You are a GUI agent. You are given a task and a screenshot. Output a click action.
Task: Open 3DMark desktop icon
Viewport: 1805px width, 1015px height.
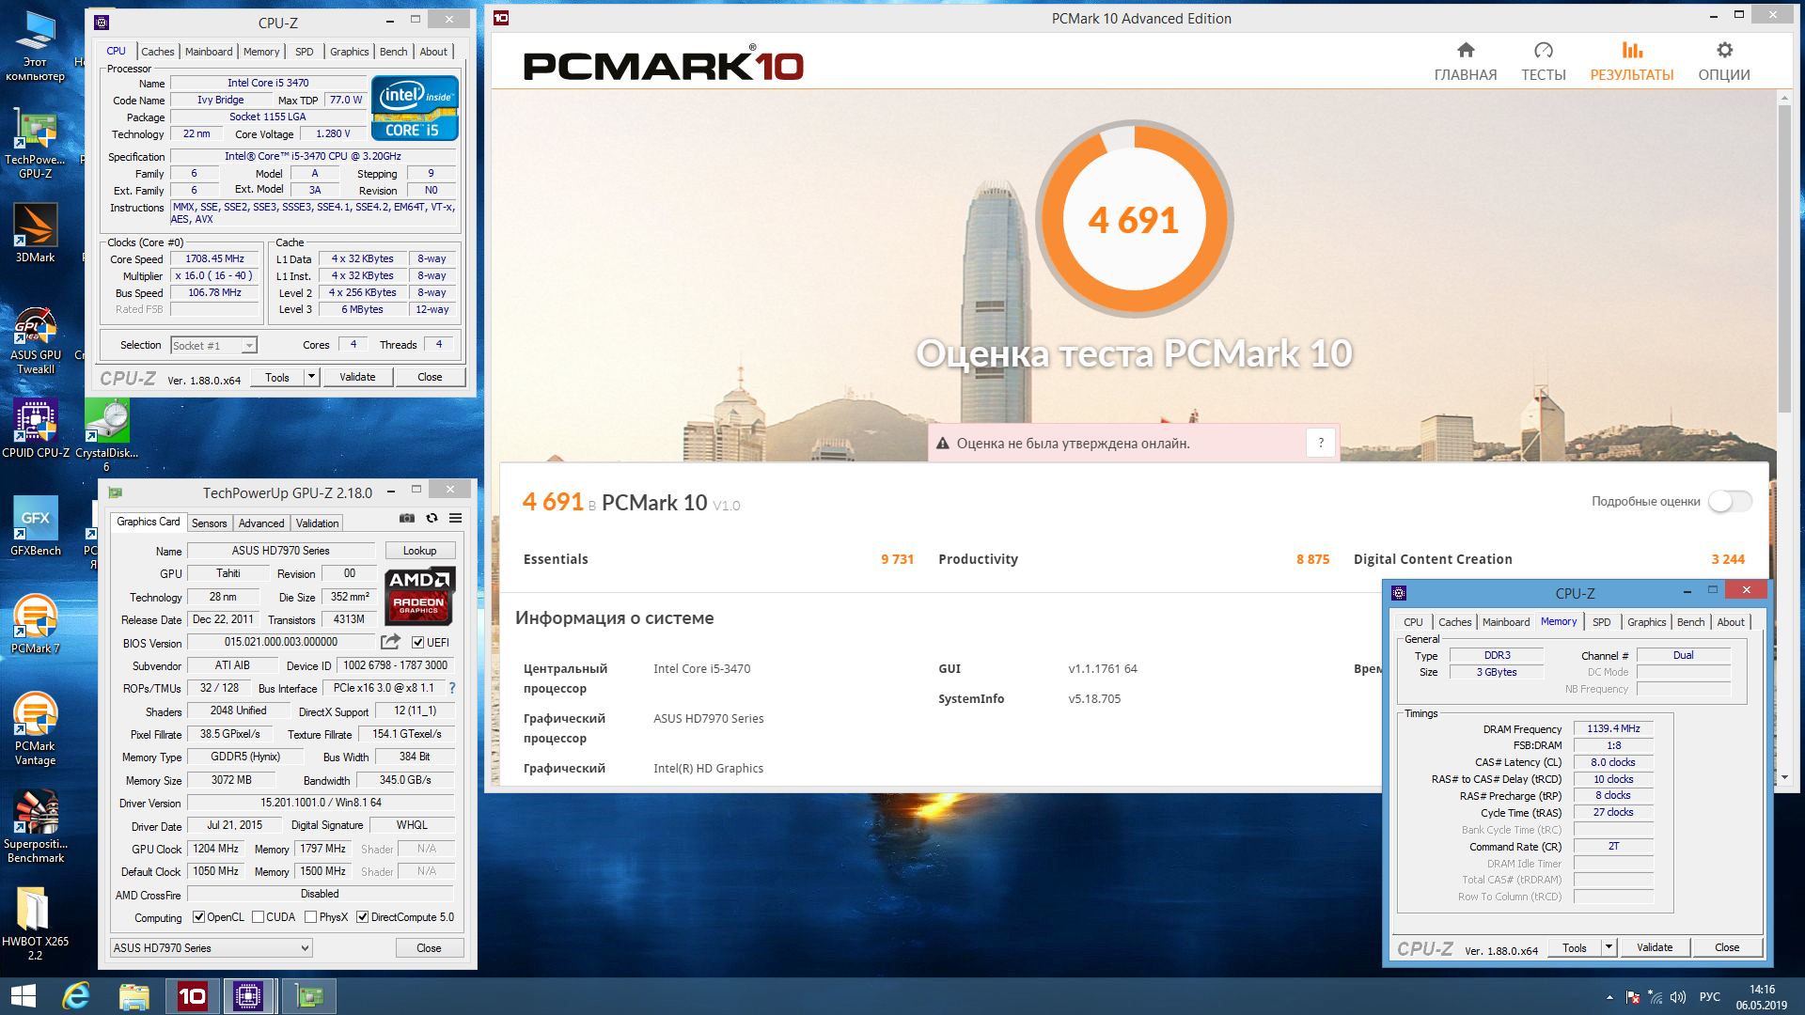(x=36, y=233)
